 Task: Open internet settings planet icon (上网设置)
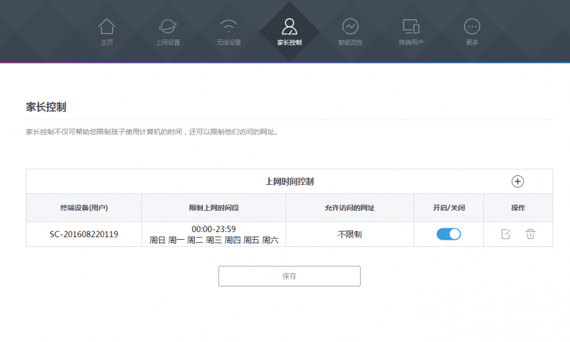click(x=167, y=27)
